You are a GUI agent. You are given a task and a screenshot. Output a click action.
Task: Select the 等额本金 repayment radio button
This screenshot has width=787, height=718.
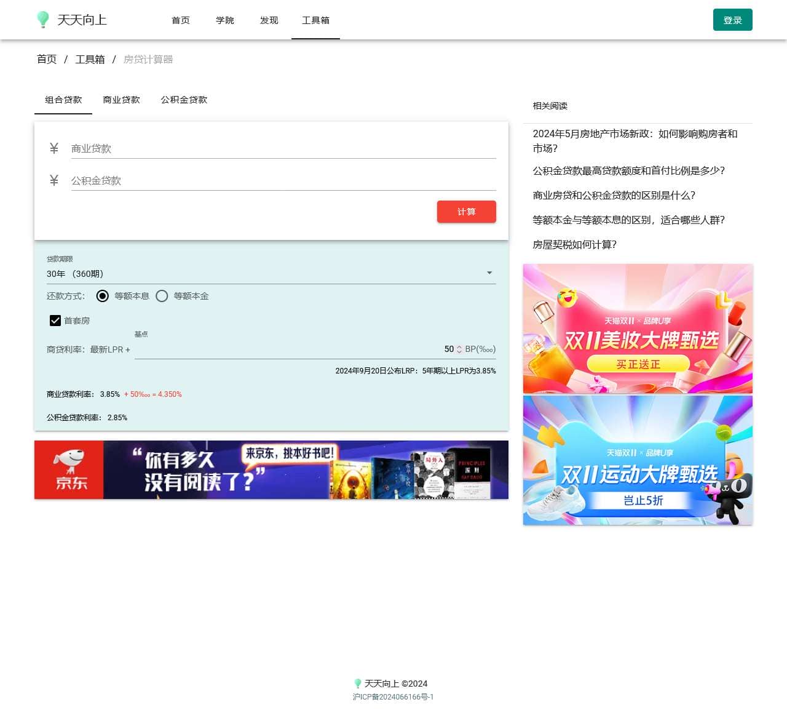pos(162,296)
